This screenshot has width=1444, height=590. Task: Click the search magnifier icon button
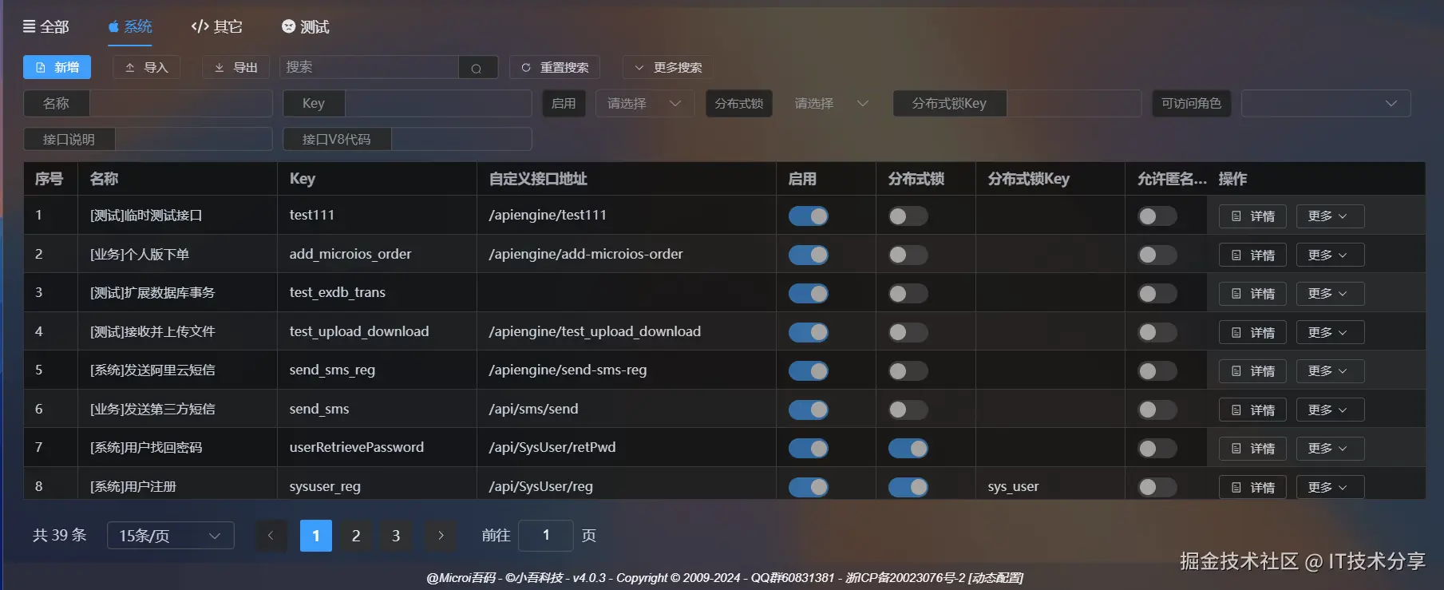coord(477,68)
